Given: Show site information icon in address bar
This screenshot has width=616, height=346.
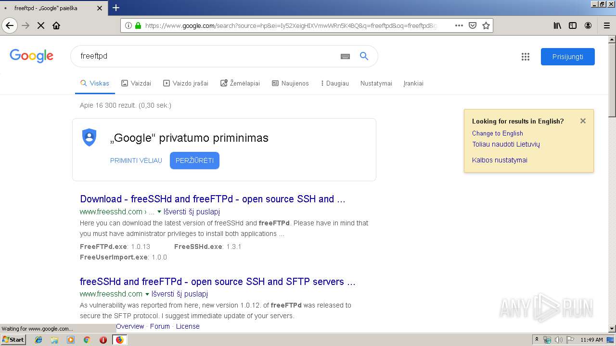Looking at the screenshot, I should 128,25.
